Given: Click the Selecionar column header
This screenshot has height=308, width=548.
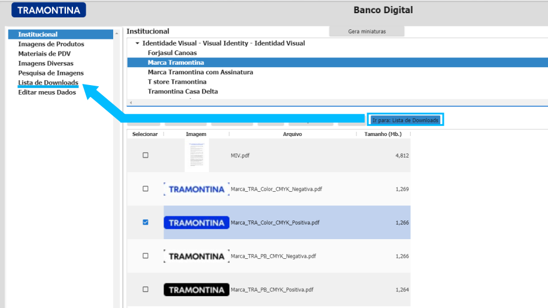Looking at the screenshot, I should point(145,134).
